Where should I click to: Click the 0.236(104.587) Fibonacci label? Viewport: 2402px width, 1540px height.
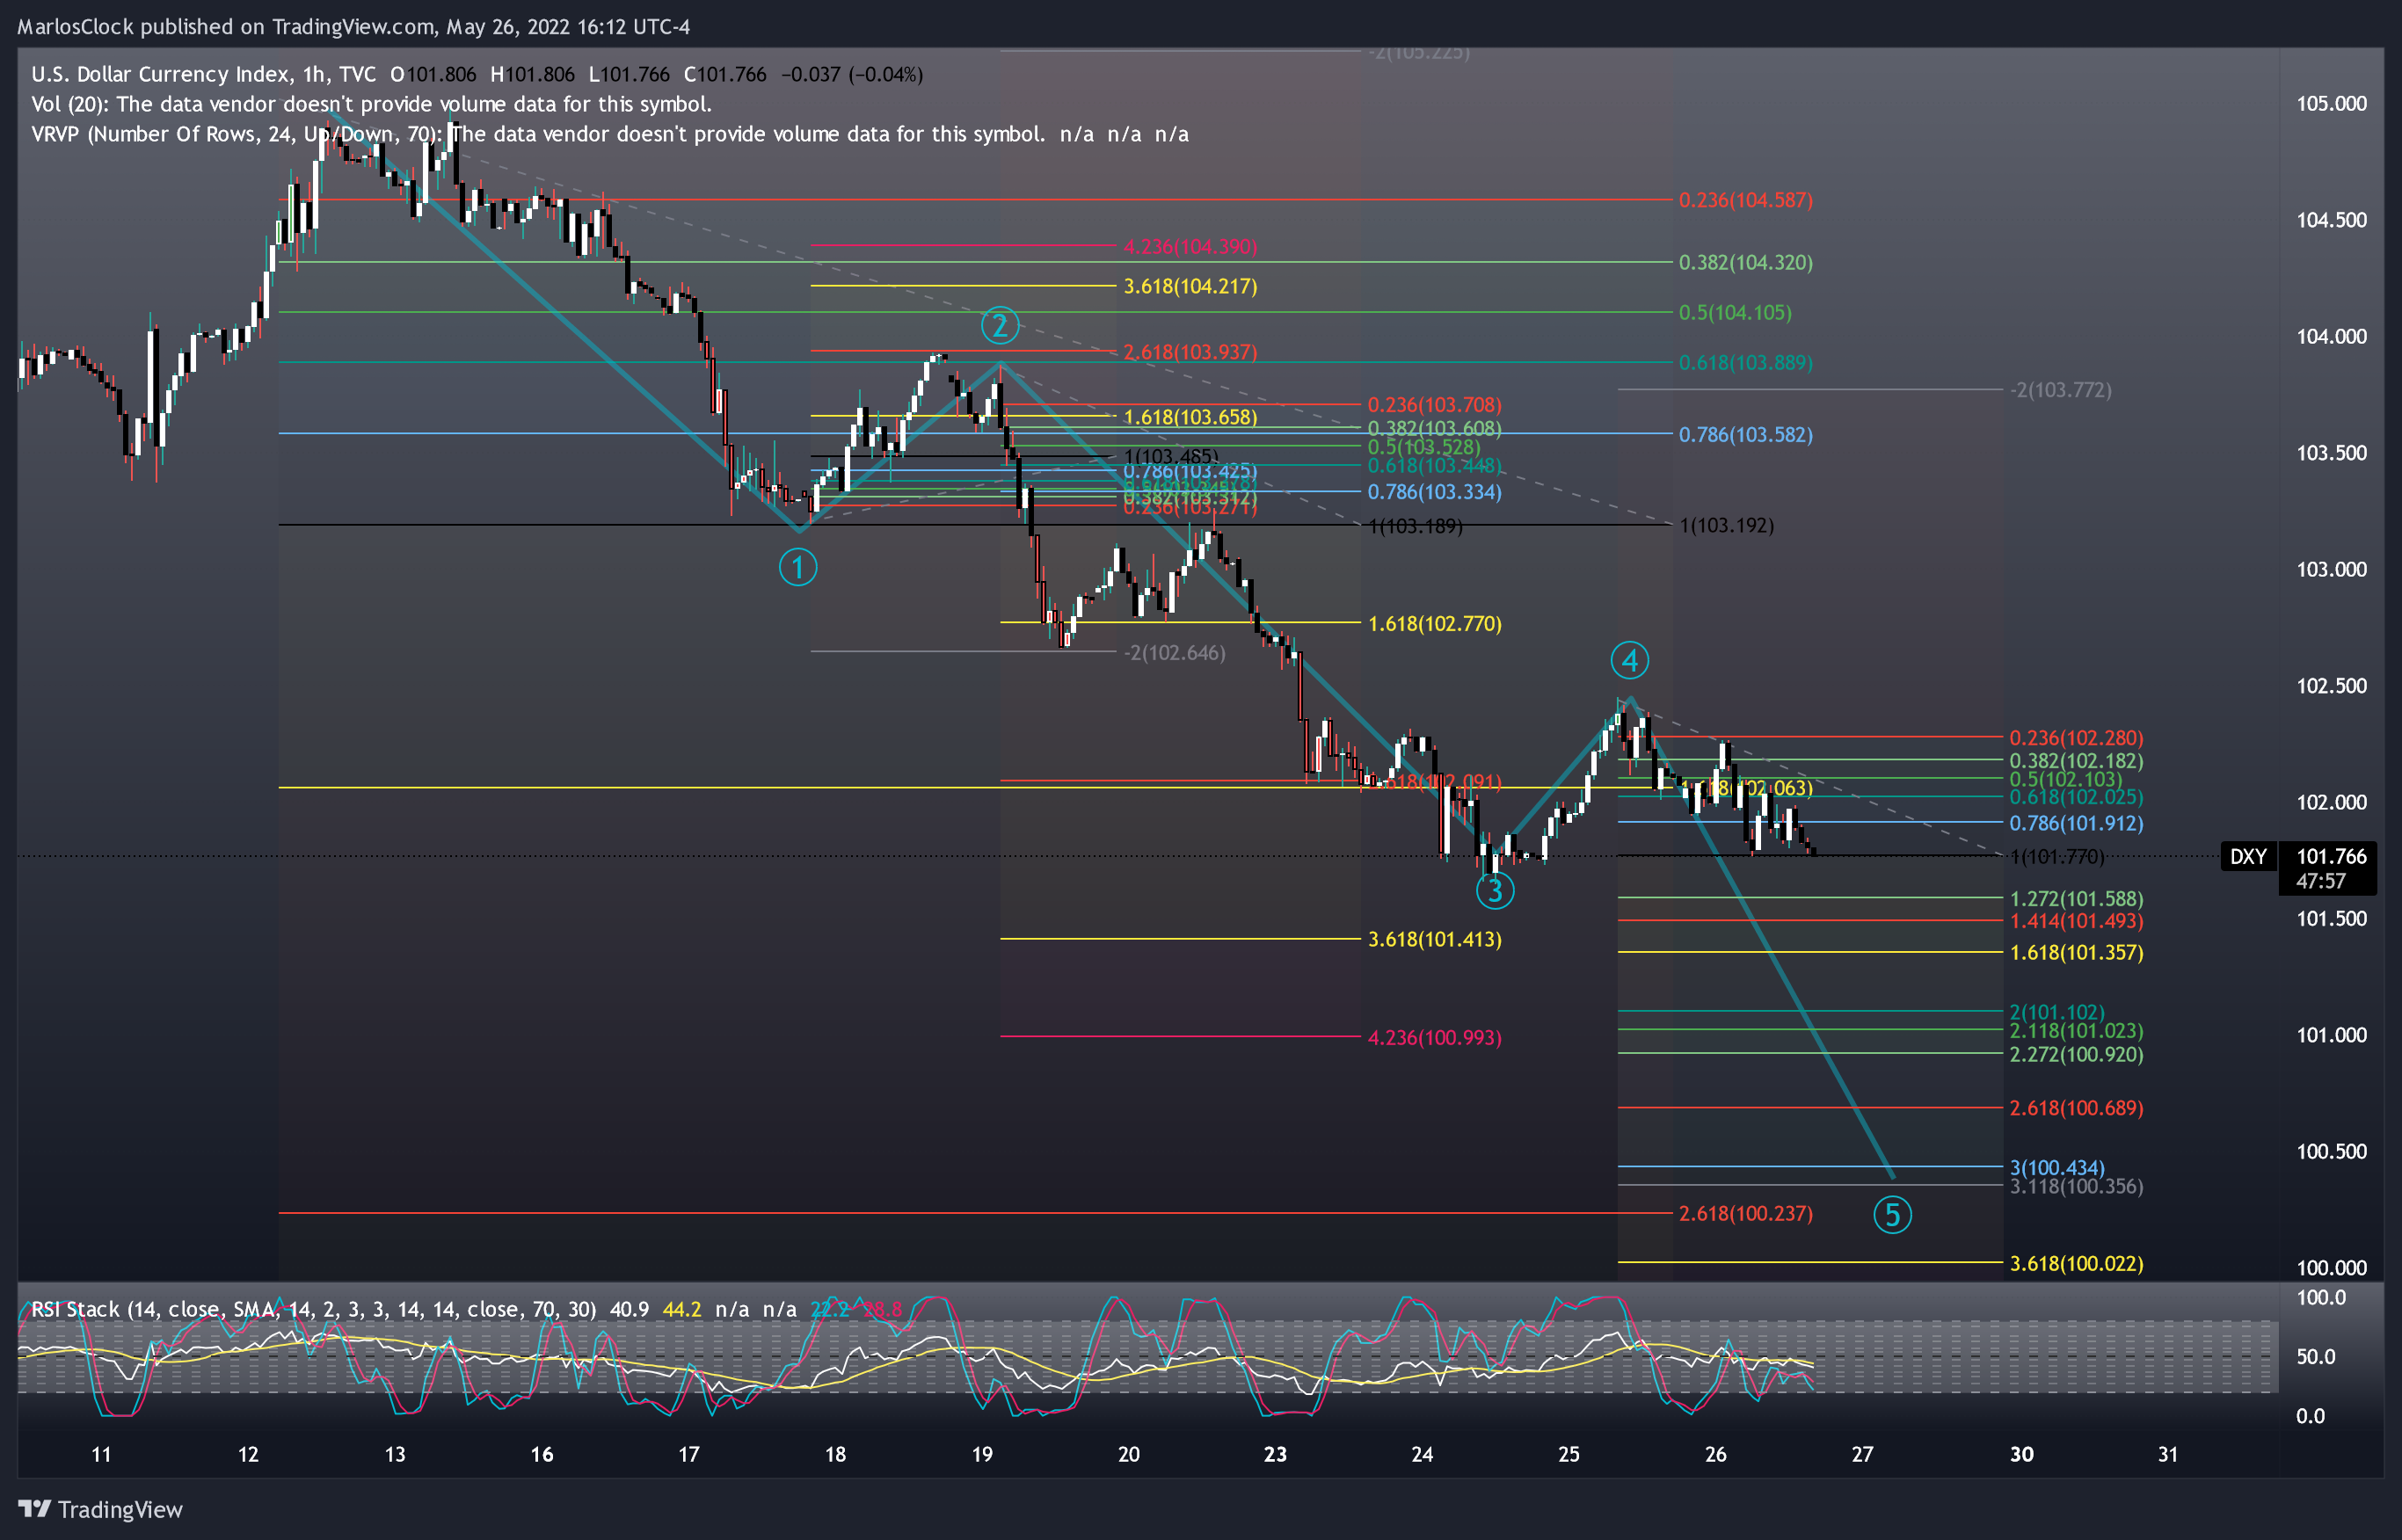click(x=1745, y=200)
